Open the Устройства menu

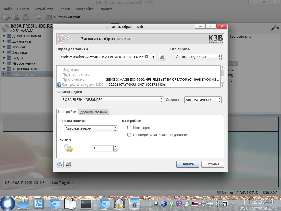pyautogui.click(x=44, y=9)
